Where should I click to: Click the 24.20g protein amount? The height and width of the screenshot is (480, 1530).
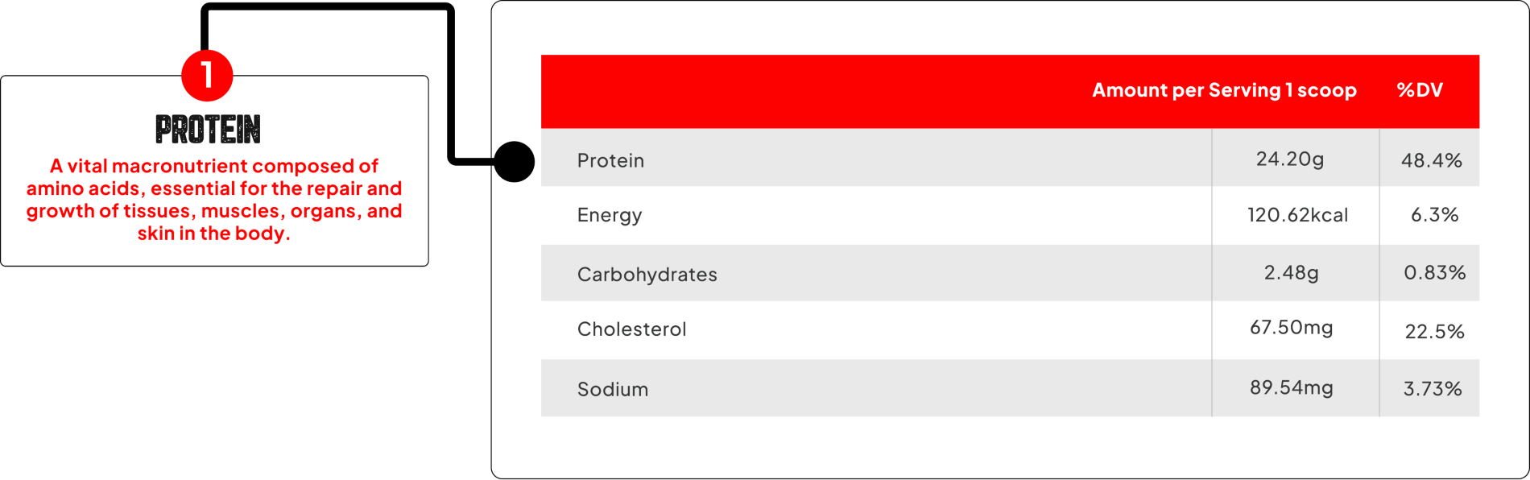click(1290, 159)
